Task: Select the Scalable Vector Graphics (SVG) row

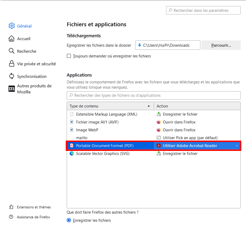Action: pos(103,153)
